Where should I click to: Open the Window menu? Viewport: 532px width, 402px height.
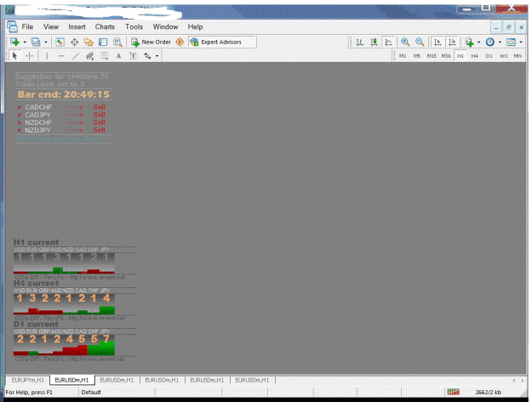point(166,26)
